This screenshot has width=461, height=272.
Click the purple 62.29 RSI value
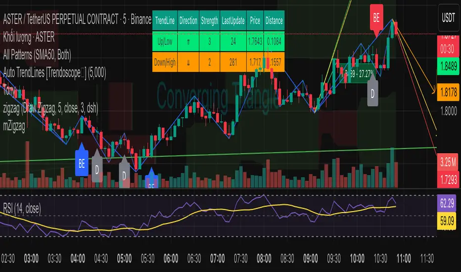pos(447,203)
